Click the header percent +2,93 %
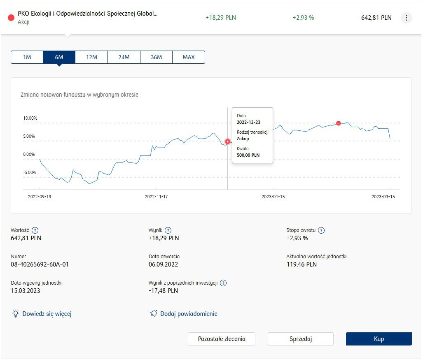 coord(303,18)
